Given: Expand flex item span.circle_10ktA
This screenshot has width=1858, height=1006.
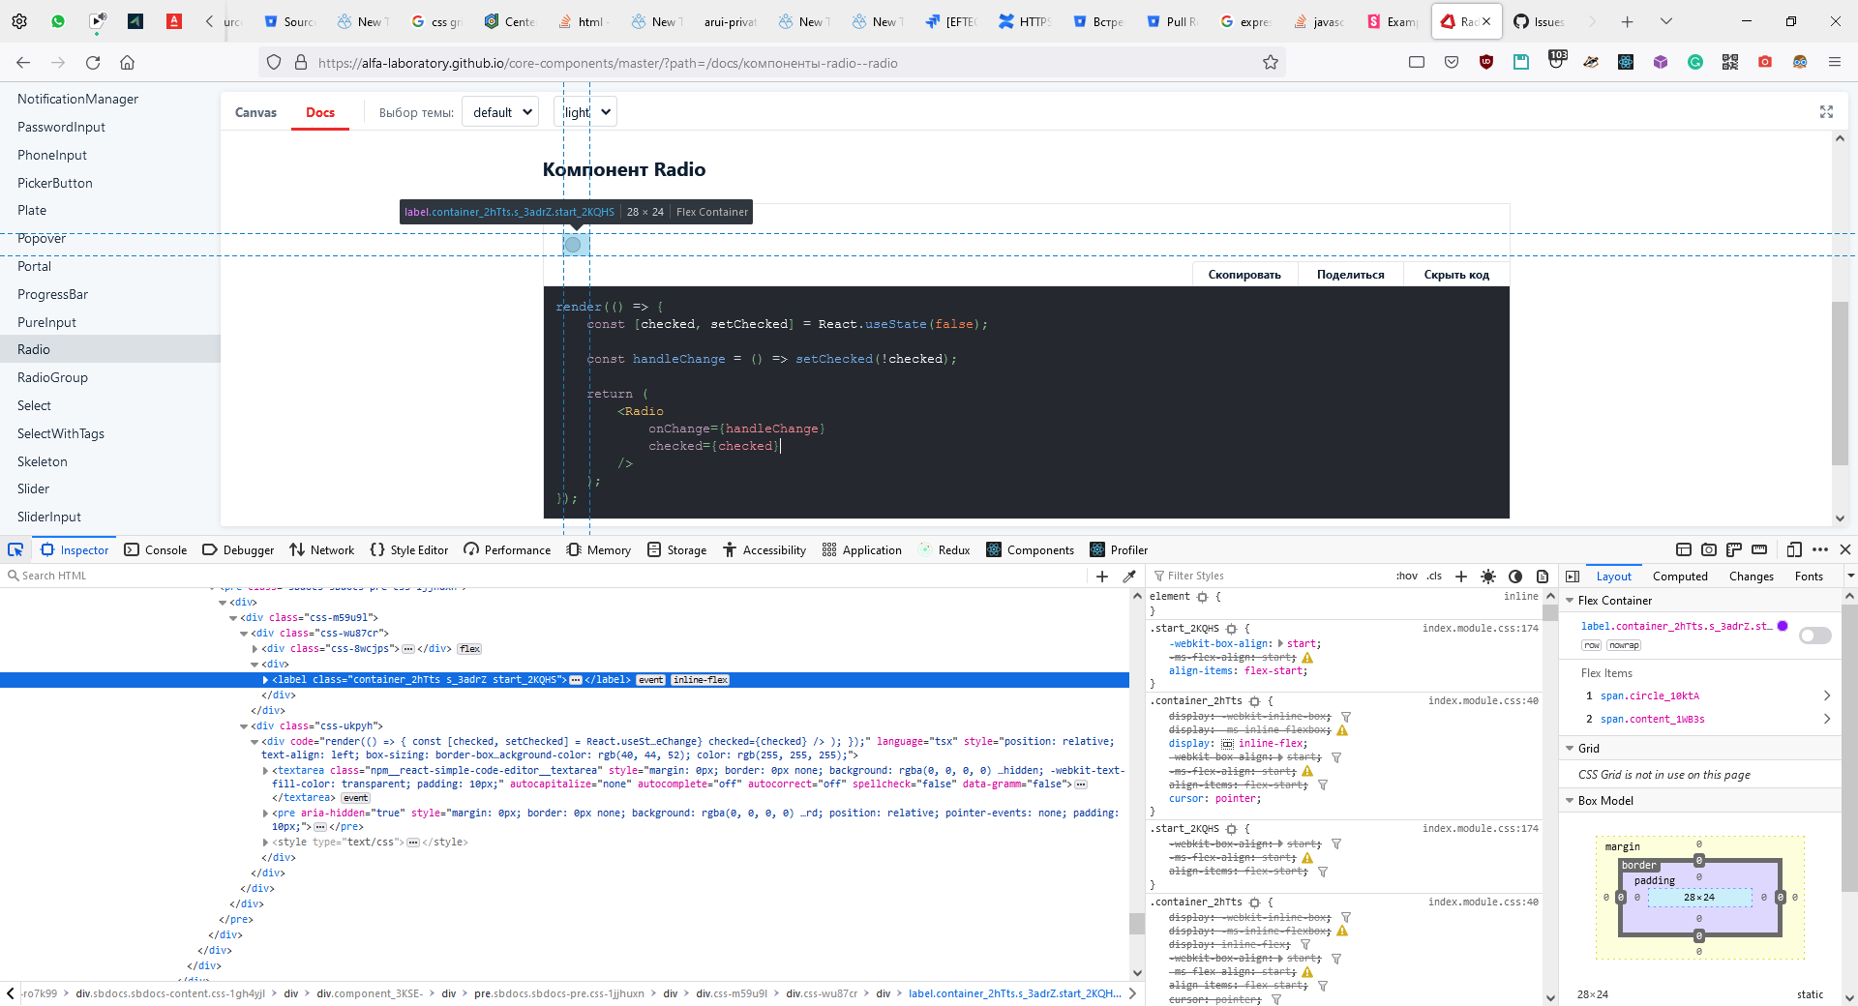Looking at the screenshot, I should coord(1828,695).
